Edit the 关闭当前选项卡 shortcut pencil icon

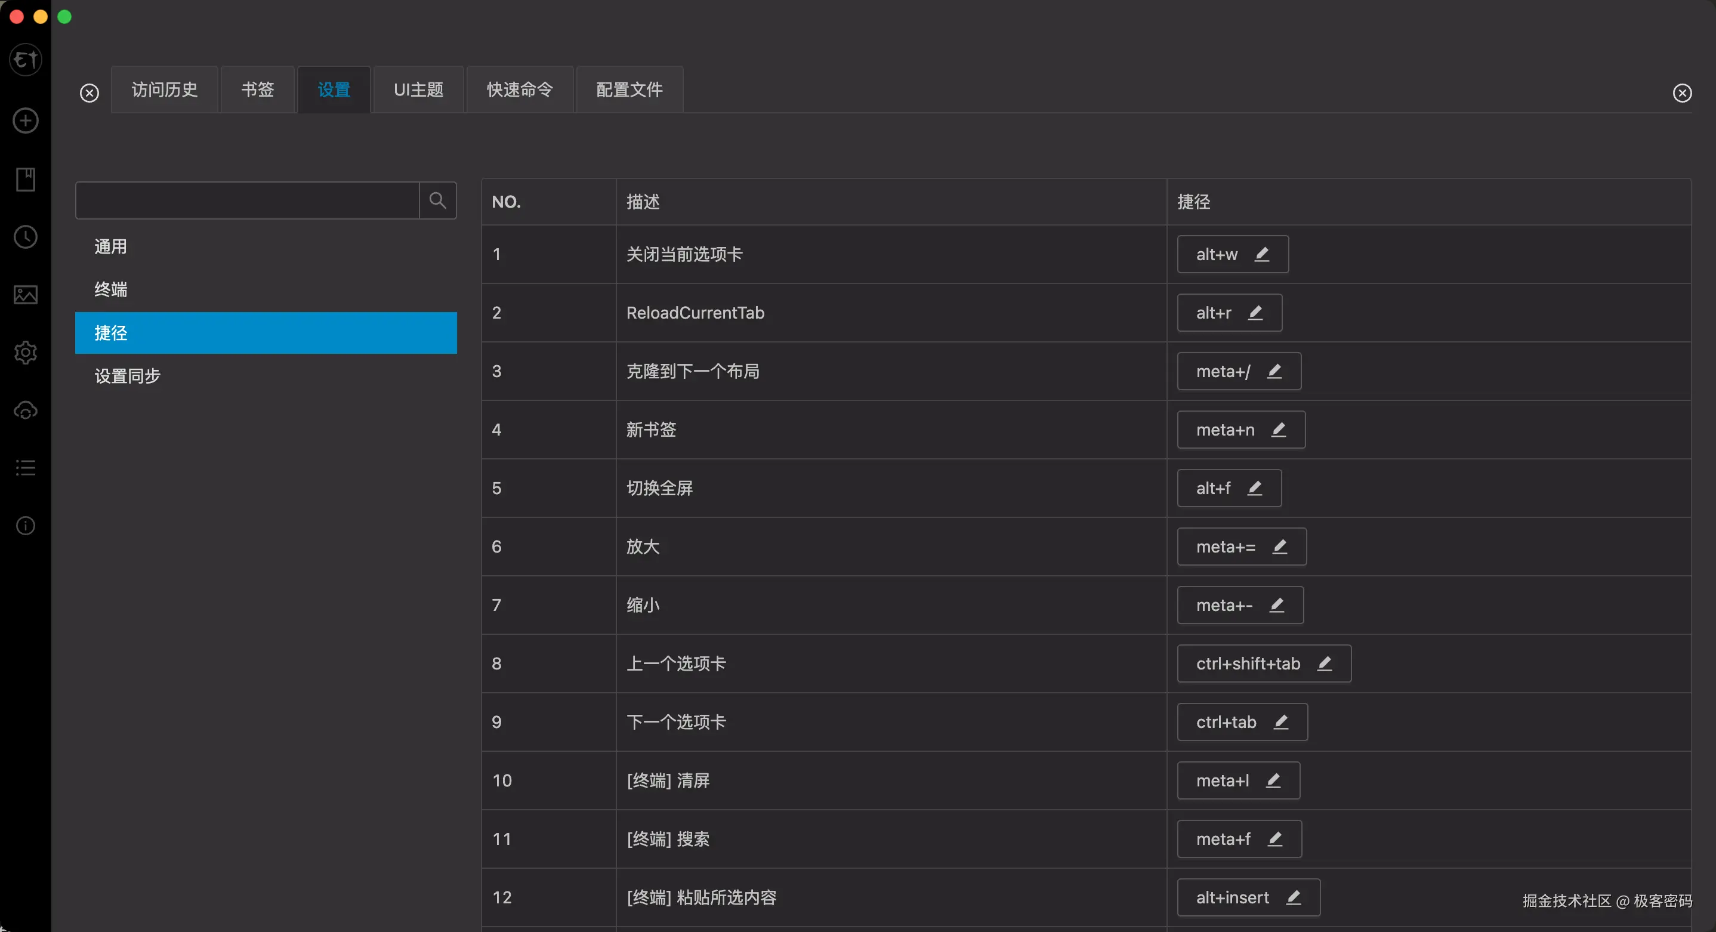click(x=1263, y=254)
